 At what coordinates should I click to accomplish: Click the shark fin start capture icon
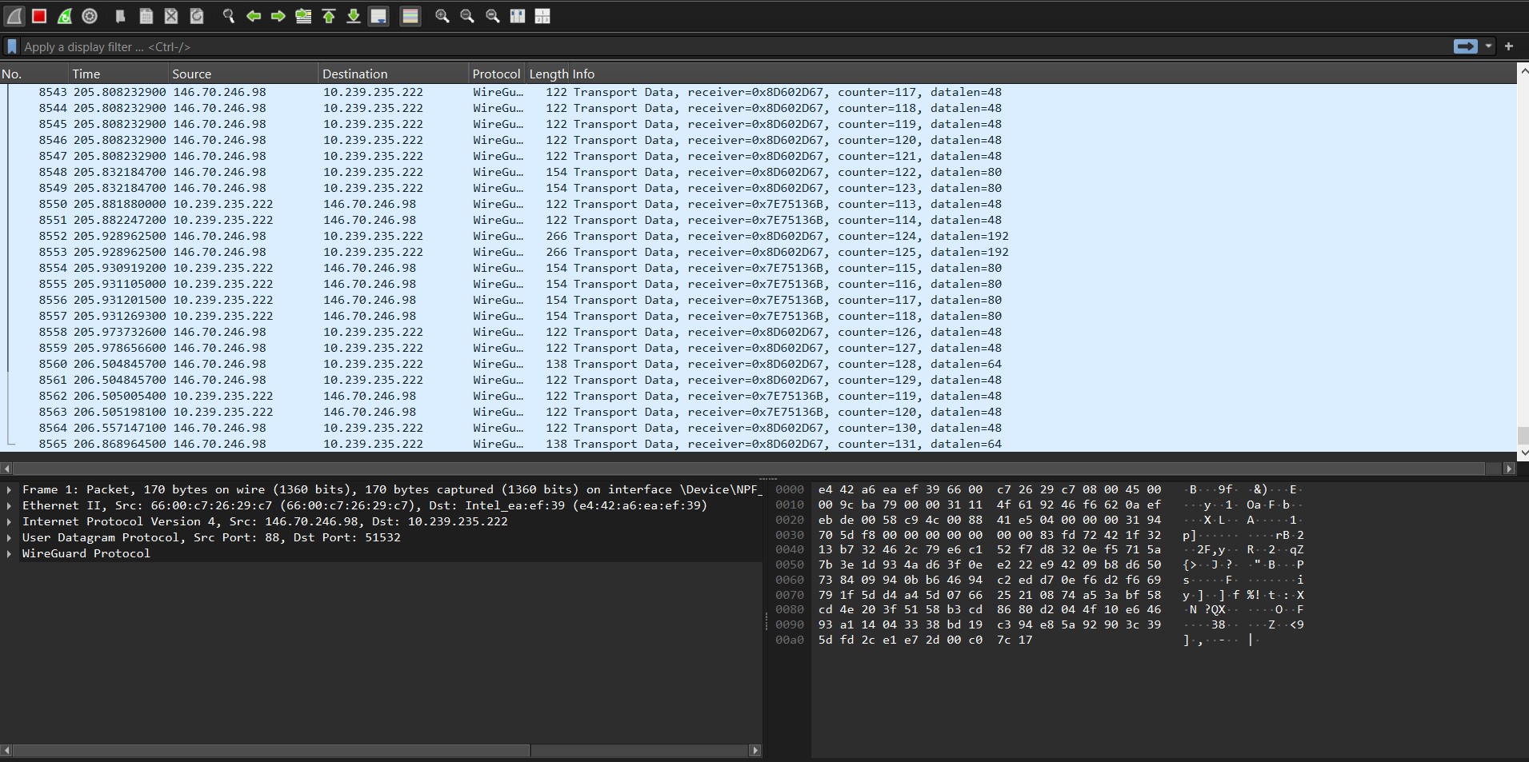(14, 16)
